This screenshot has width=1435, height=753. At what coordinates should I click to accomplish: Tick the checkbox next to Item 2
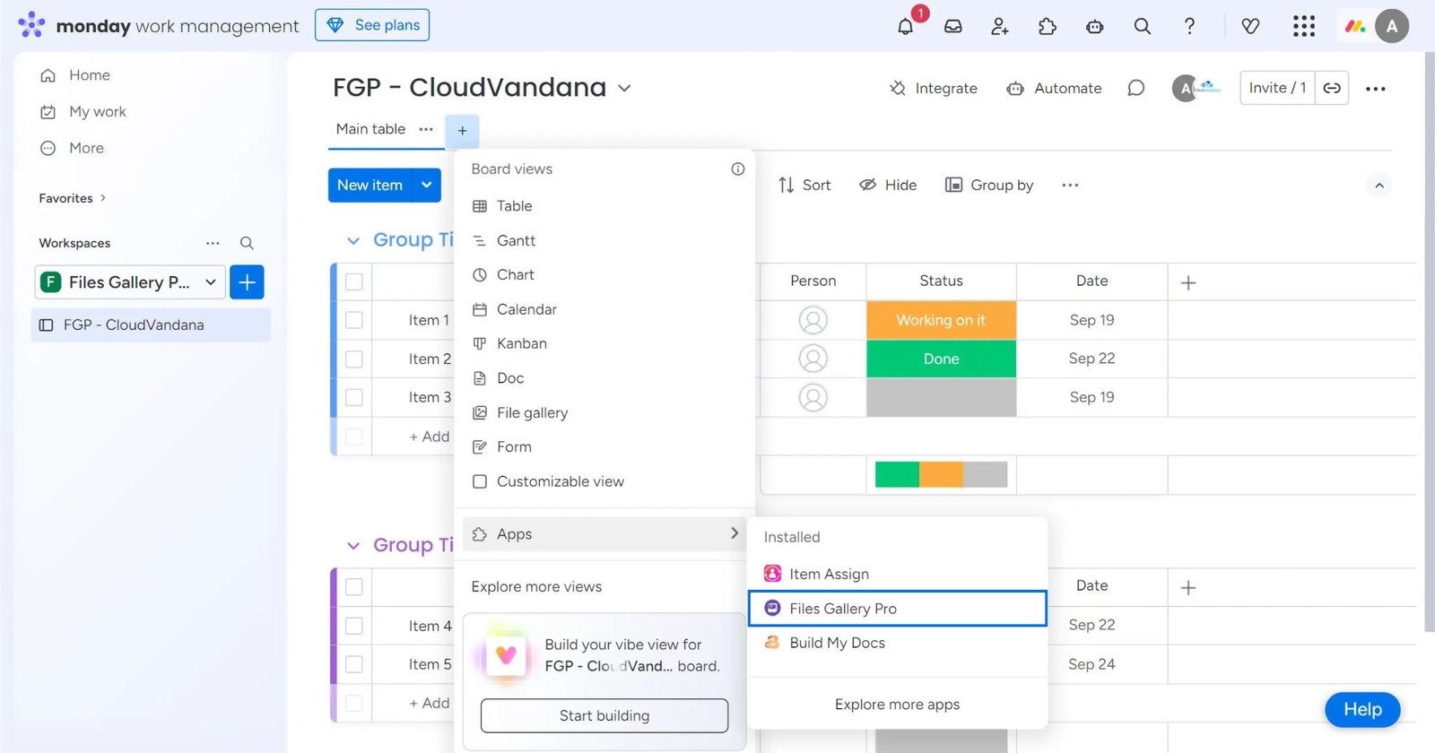354,359
